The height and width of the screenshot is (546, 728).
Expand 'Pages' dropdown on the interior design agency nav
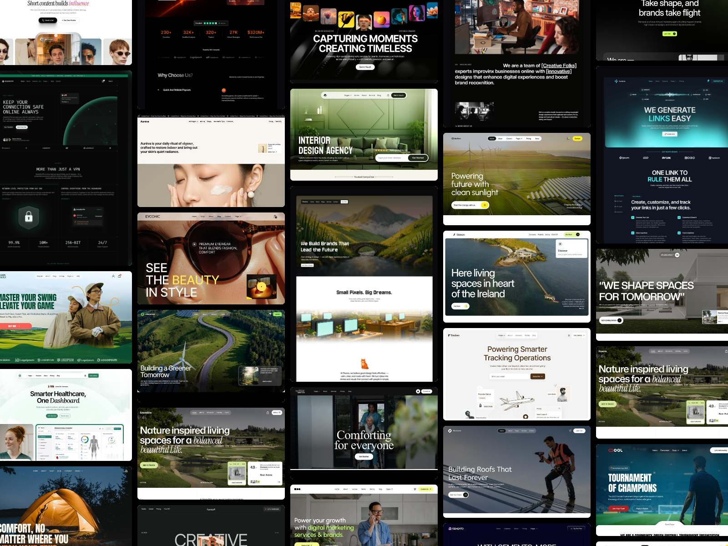pos(348,96)
